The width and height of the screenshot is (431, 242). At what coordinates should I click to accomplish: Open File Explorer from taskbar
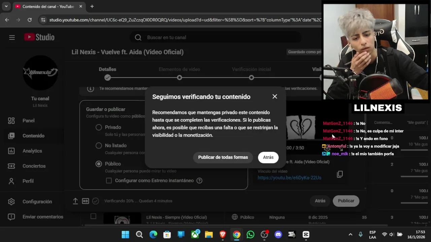tap(209, 234)
